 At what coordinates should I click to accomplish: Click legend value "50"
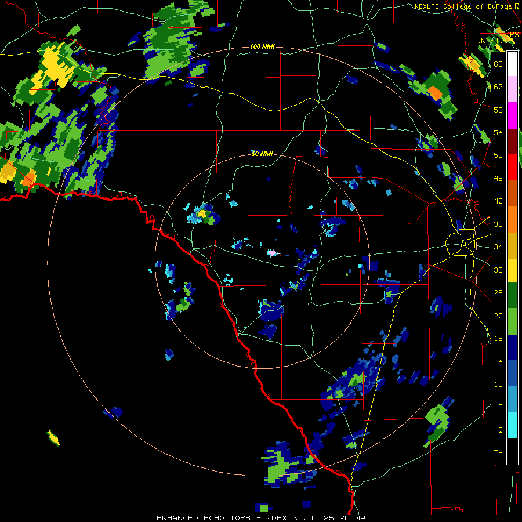click(498, 155)
